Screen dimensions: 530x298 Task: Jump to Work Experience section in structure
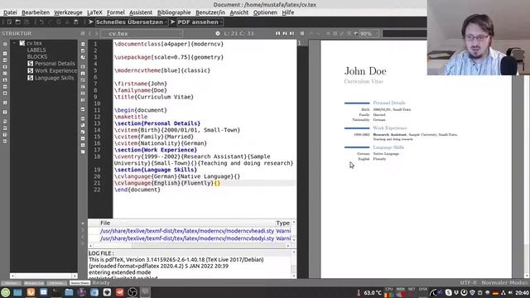point(55,70)
